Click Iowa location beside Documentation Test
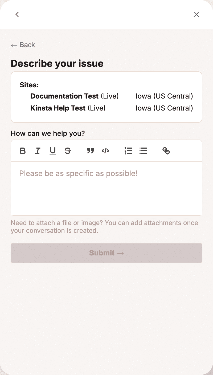The height and width of the screenshot is (375, 213). [x=164, y=96]
